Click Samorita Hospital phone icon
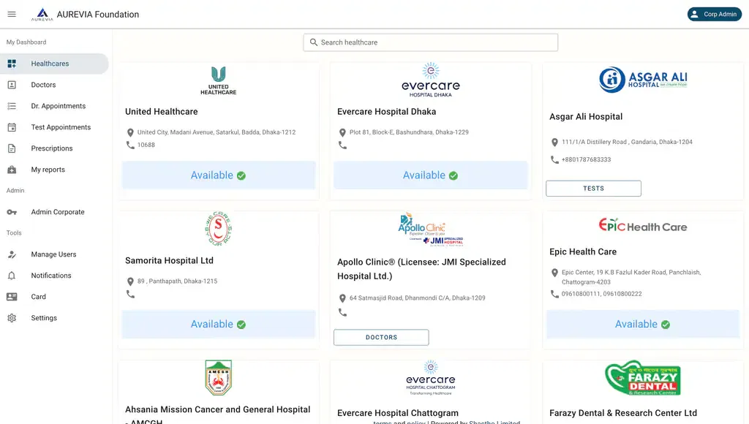This screenshot has width=749, height=424. pos(130,294)
